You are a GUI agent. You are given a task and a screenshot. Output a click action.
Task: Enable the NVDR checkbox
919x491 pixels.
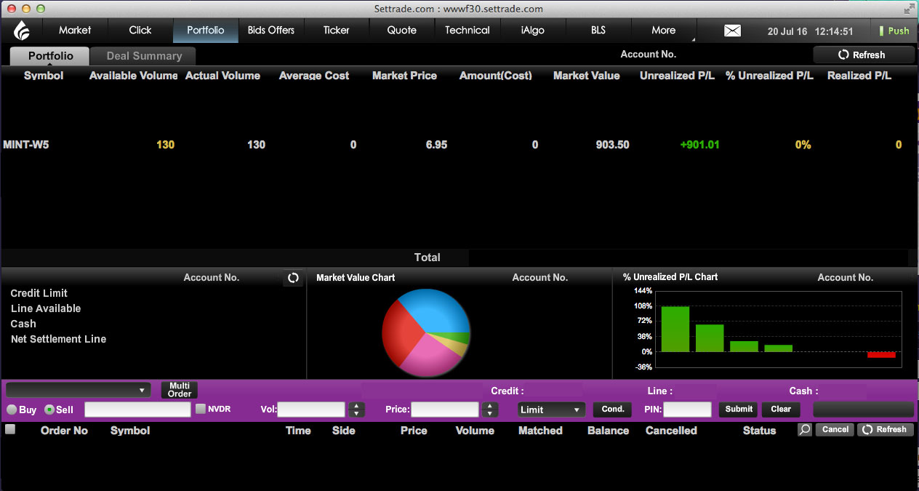(x=201, y=409)
